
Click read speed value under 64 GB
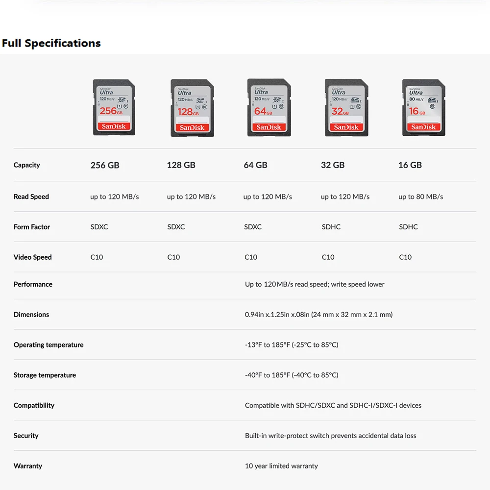[268, 196]
